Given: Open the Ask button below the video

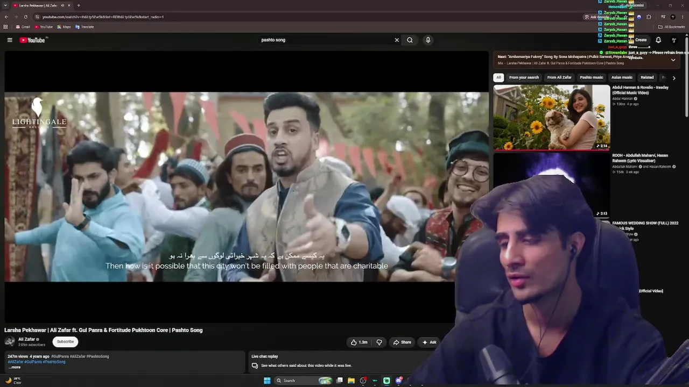Looking at the screenshot, I should coord(430,342).
